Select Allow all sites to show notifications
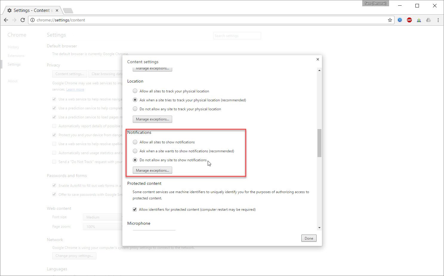The height and width of the screenshot is (276, 444). point(135,142)
